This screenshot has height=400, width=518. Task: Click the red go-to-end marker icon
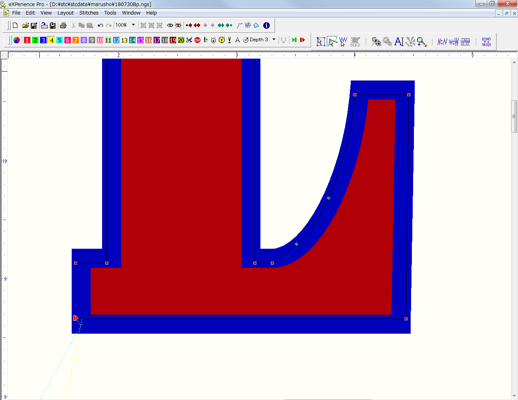coord(303,40)
